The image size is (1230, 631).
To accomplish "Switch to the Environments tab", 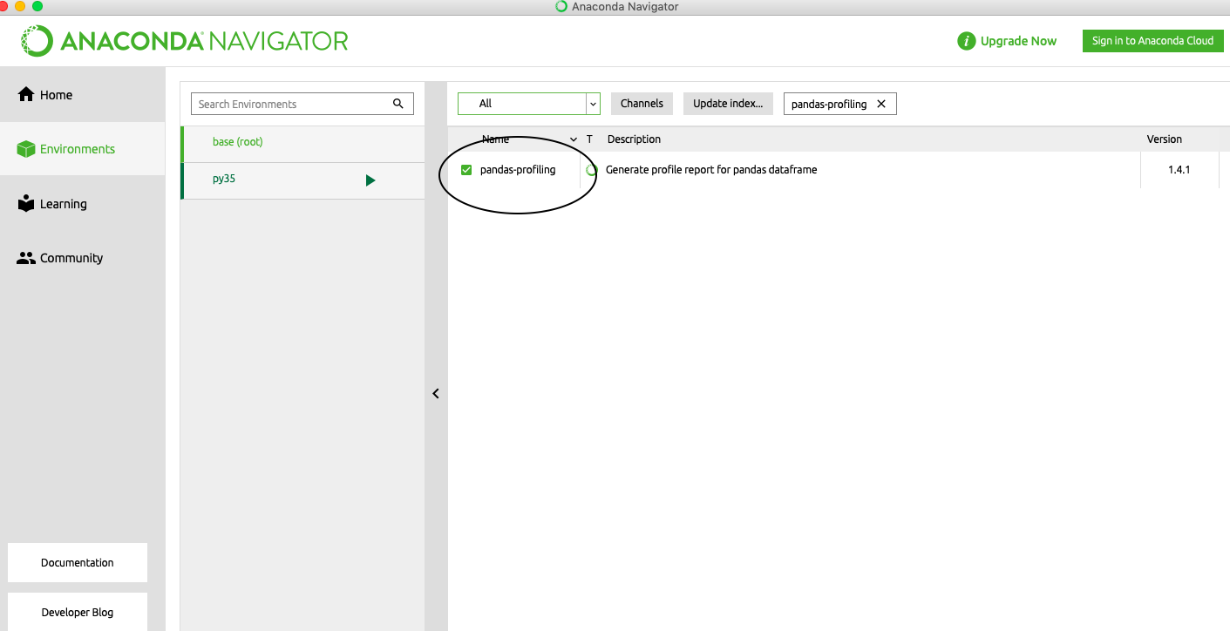I will click(x=83, y=149).
